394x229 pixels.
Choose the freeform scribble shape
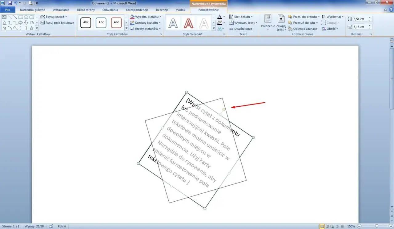tap(4, 28)
